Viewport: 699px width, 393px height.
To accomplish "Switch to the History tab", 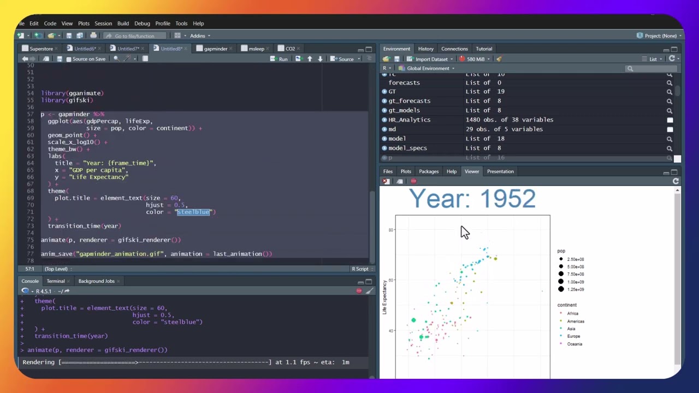I will (425, 49).
